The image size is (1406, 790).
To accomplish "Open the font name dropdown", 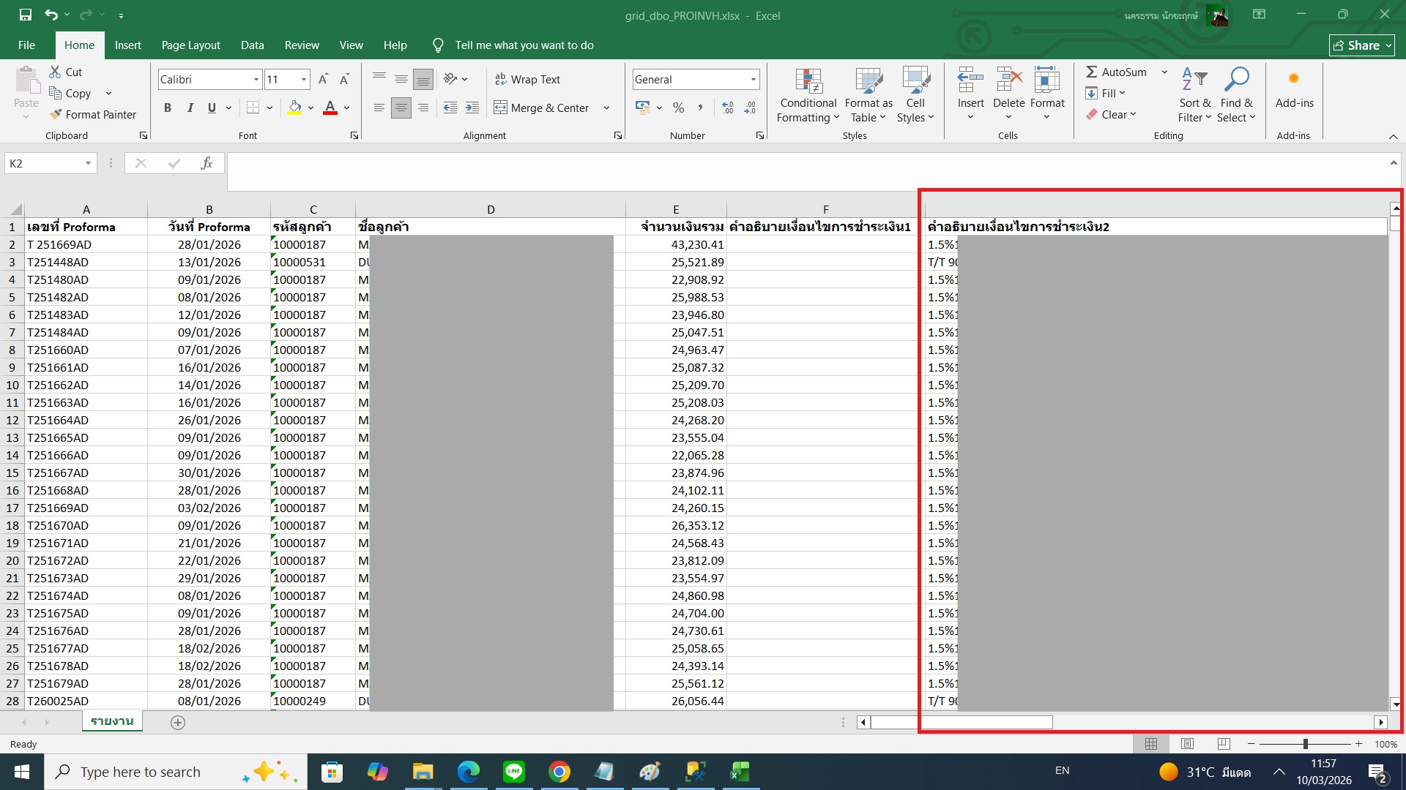I will pyautogui.click(x=256, y=79).
